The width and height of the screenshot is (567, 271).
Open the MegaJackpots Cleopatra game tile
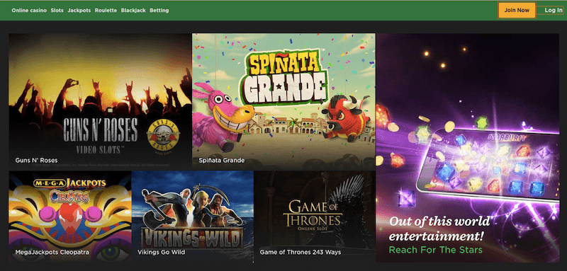pyautogui.click(x=70, y=216)
